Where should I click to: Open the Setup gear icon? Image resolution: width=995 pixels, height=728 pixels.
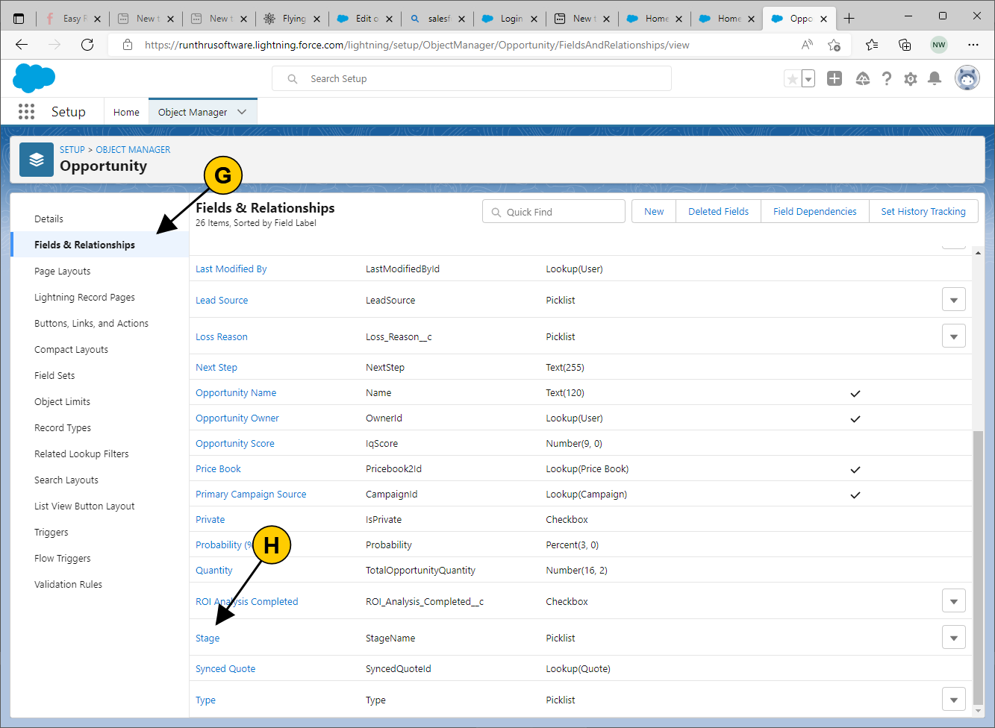pyautogui.click(x=910, y=79)
